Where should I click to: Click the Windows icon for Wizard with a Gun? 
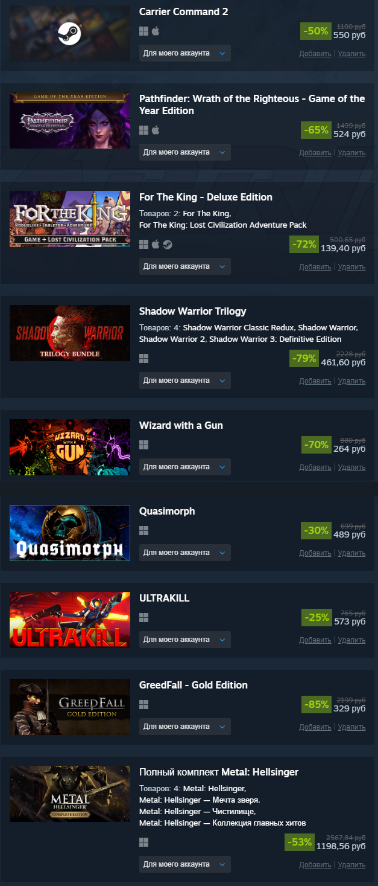(x=143, y=445)
